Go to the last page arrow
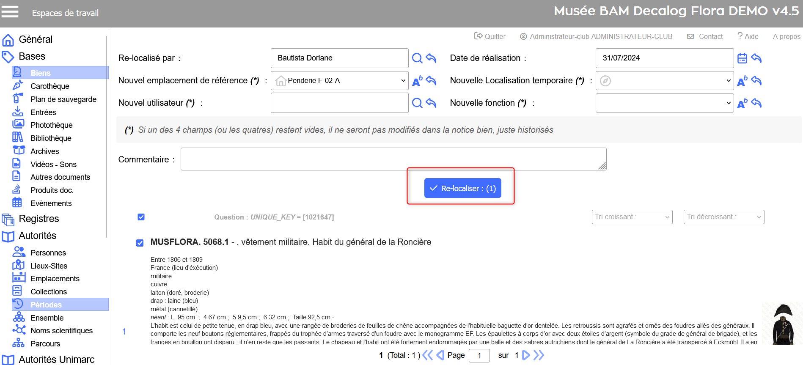This screenshot has height=365, width=803. click(x=539, y=355)
